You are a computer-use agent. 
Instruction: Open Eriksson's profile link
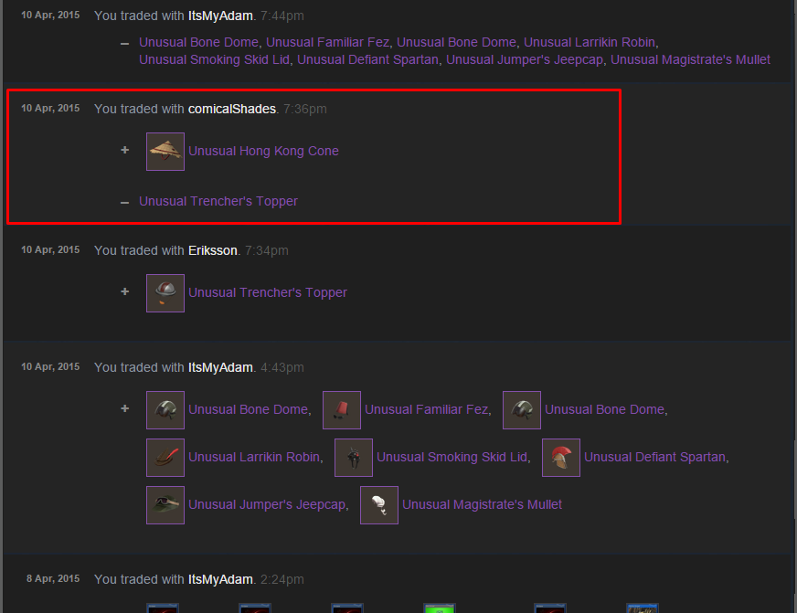coord(212,250)
